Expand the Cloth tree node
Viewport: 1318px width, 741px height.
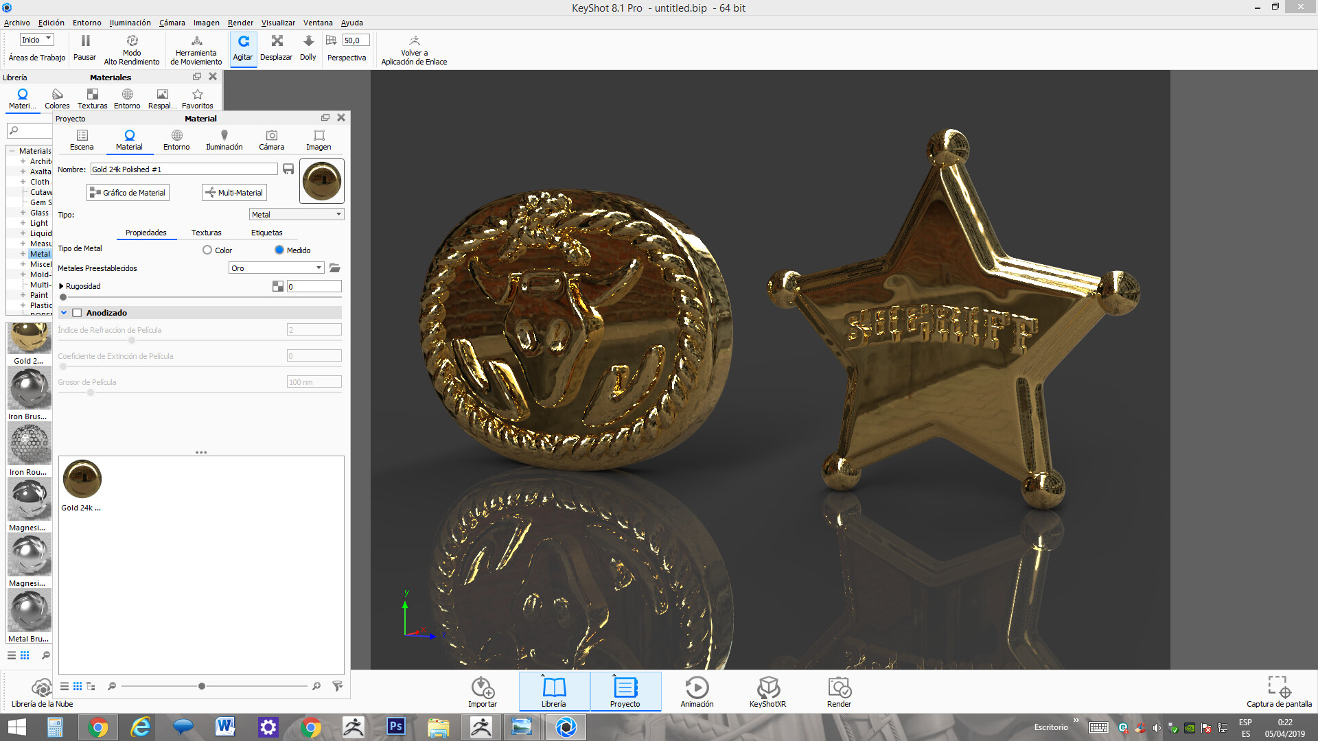pyautogui.click(x=23, y=182)
